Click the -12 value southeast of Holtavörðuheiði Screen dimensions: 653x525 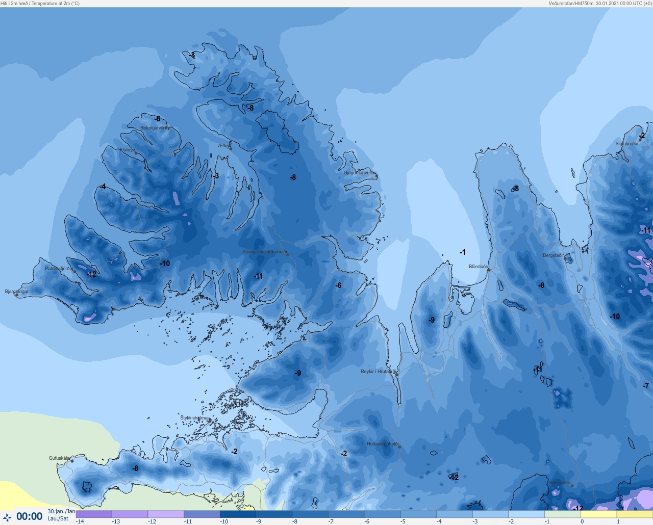click(x=454, y=478)
